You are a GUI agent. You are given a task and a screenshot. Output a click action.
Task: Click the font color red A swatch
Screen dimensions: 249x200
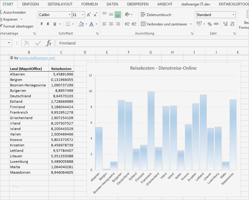point(91,24)
